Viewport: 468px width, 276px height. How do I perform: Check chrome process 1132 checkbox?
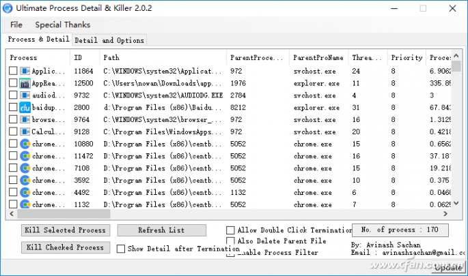[13, 204]
